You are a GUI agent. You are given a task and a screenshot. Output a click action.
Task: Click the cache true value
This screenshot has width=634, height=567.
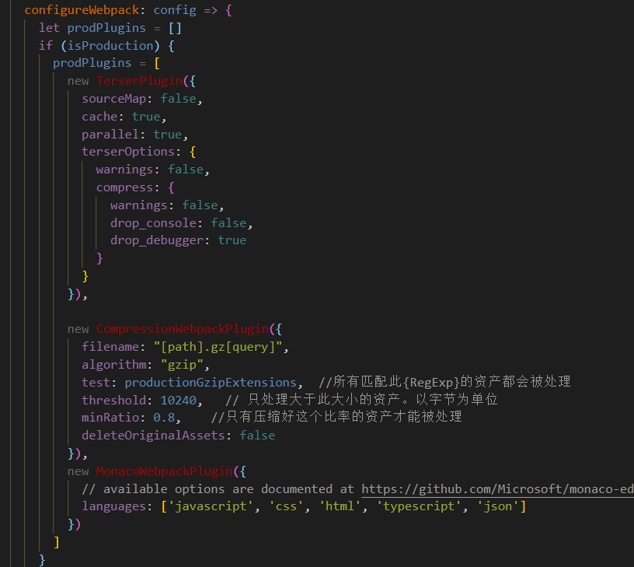click(x=146, y=116)
